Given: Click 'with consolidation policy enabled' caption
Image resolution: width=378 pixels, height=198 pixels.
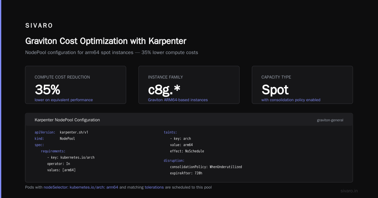Looking at the screenshot, I should pos(291,100).
